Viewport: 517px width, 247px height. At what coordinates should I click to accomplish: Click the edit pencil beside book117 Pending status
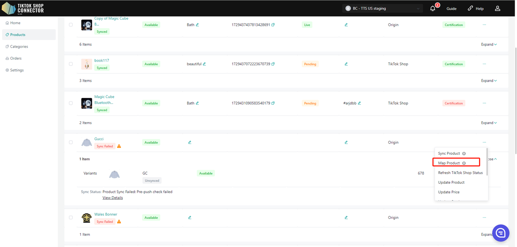[346, 64]
